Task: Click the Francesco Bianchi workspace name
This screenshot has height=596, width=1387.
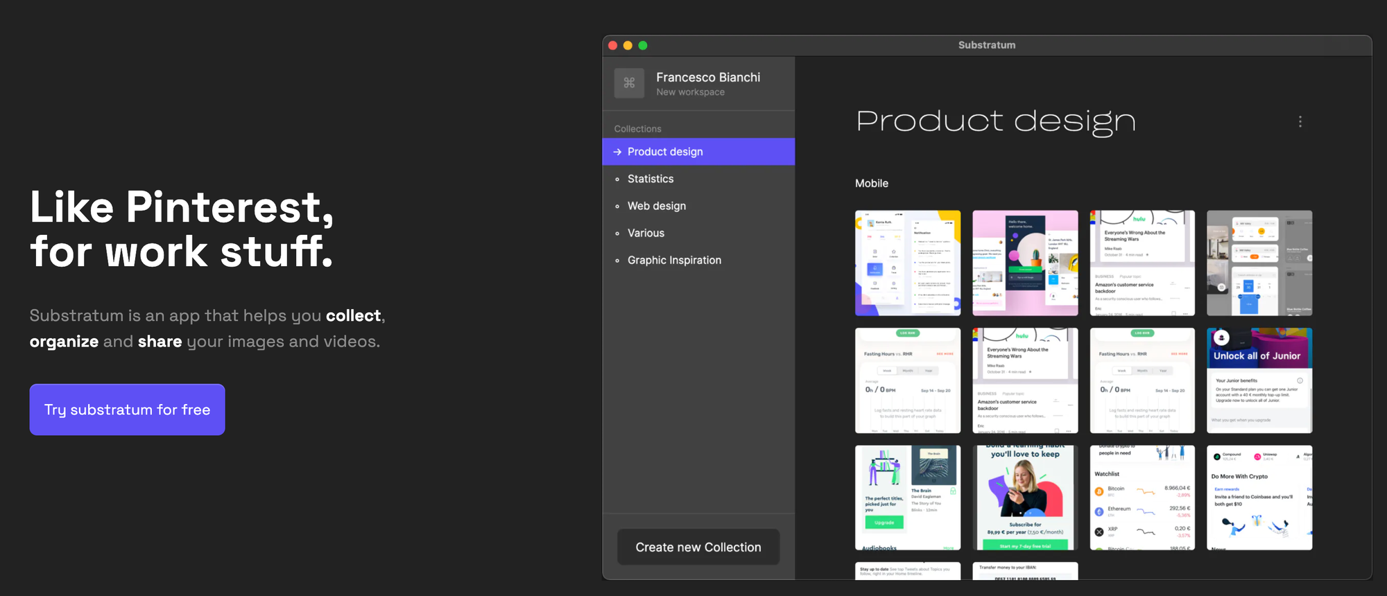Action: click(x=708, y=77)
